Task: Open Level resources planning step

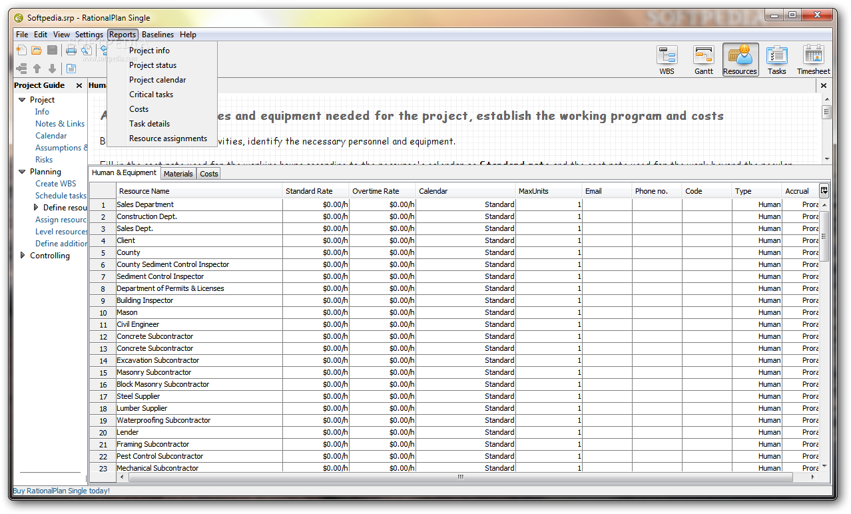Action: pyautogui.click(x=61, y=232)
